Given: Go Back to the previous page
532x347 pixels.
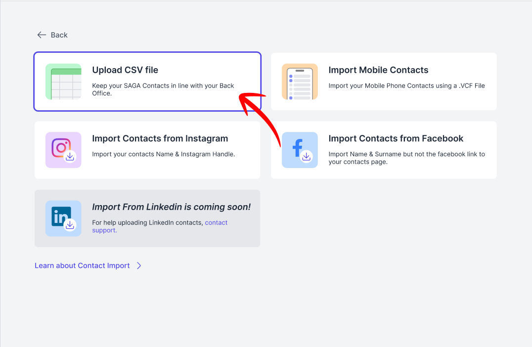Looking at the screenshot, I should 52,35.
